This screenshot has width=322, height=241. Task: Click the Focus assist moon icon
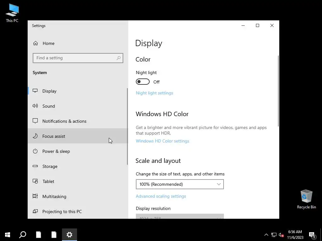(x=35, y=136)
